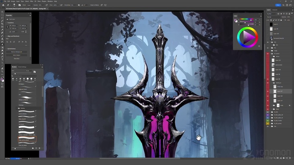Click the brush smoothing gear icon
Image resolution: width=294 pixels, height=165 pixels.
click(x=79, y=5)
